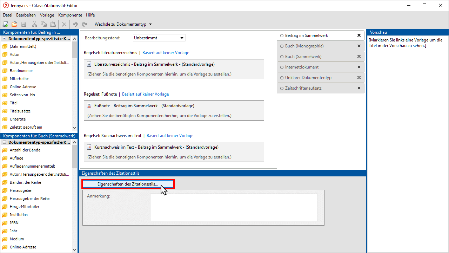Click the delete X icon in toolbar
Image resolution: width=449 pixels, height=253 pixels.
64,24
